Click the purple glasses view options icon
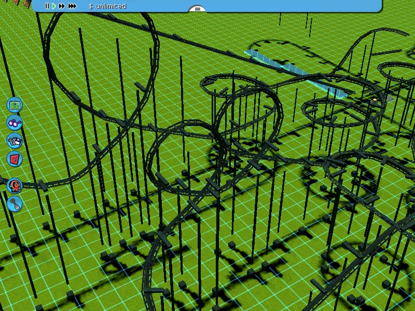Viewport: 415px width, 311px height. pyautogui.click(x=15, y=123)
